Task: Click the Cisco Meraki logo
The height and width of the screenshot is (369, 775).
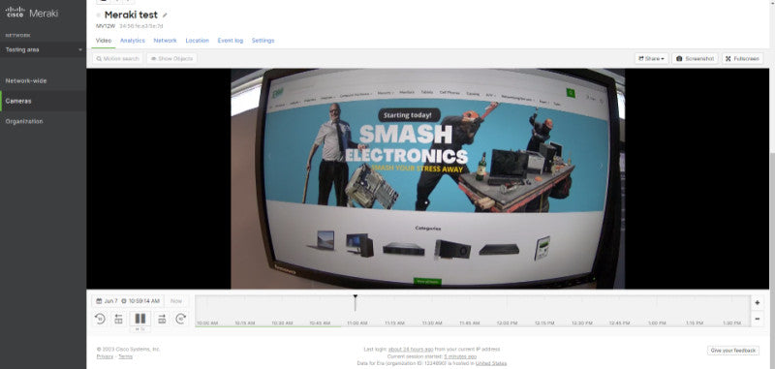Action: (x=32, y=13)
